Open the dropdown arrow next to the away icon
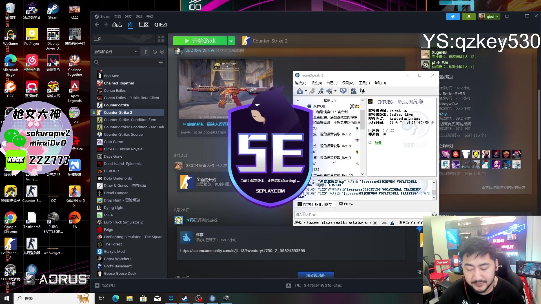Screen dimensions: 541x304 tap(306, 91)
